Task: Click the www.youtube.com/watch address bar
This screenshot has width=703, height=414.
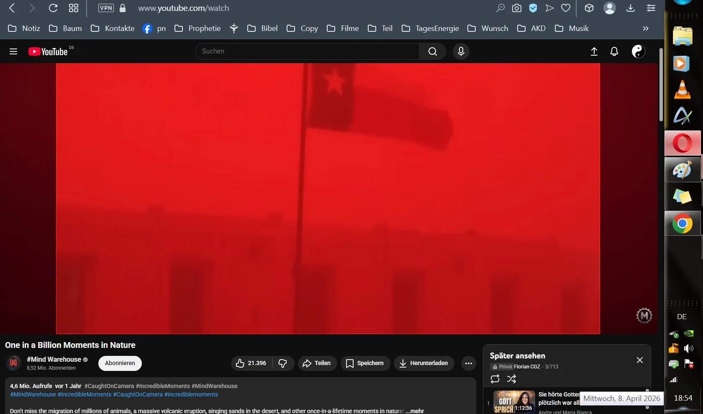Action: click(184, 8)
